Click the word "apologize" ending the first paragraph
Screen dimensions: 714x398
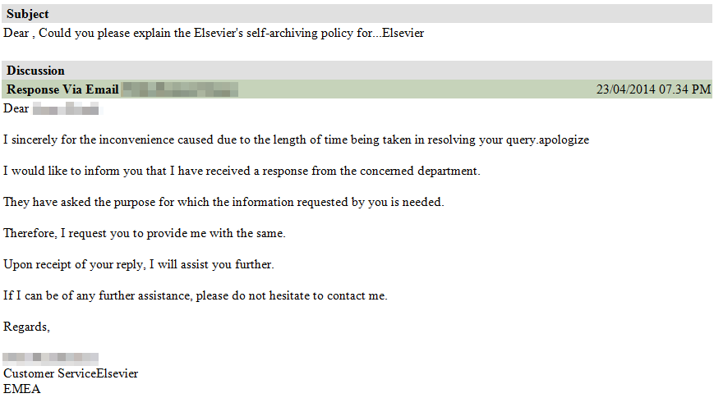pos(564,140)
